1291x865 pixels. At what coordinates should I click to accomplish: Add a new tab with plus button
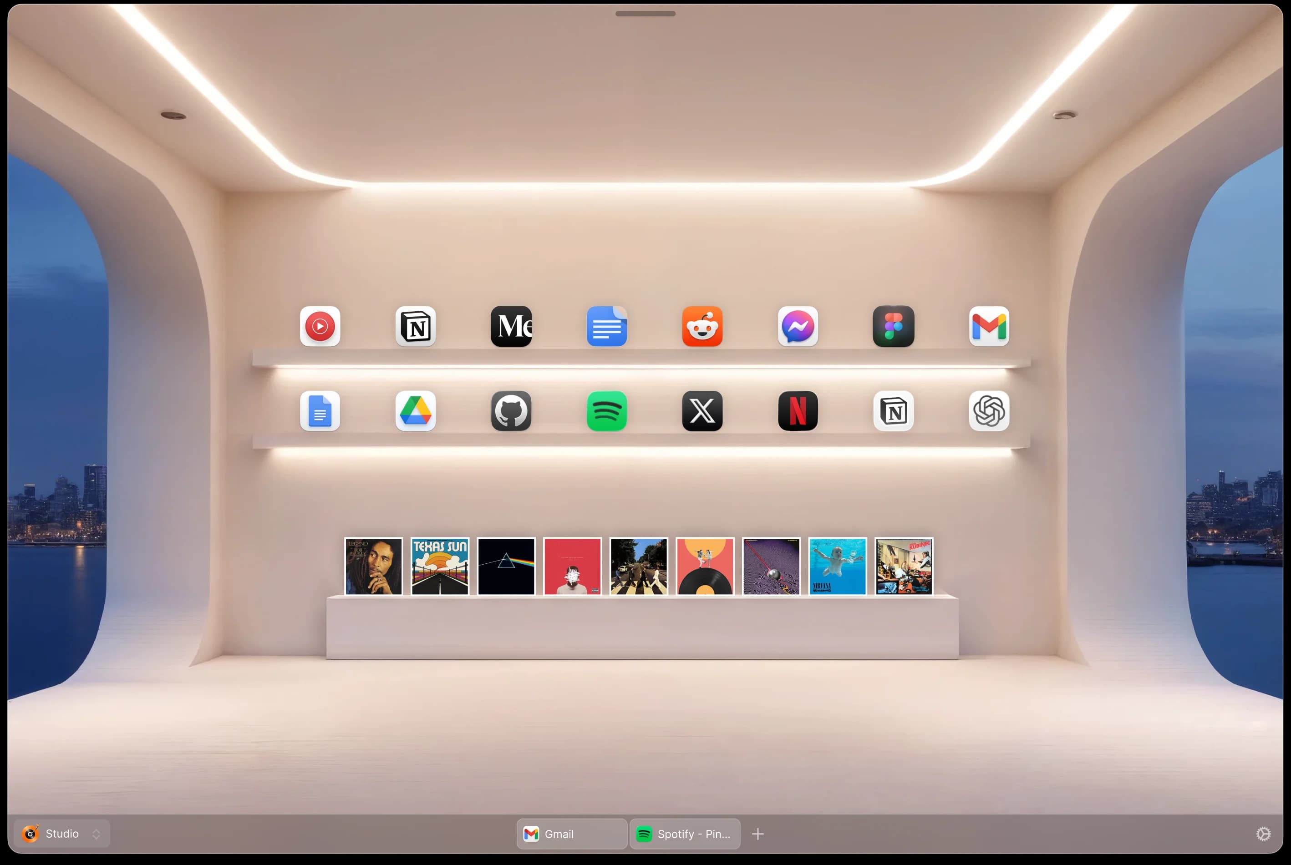(x=758, y=834)
